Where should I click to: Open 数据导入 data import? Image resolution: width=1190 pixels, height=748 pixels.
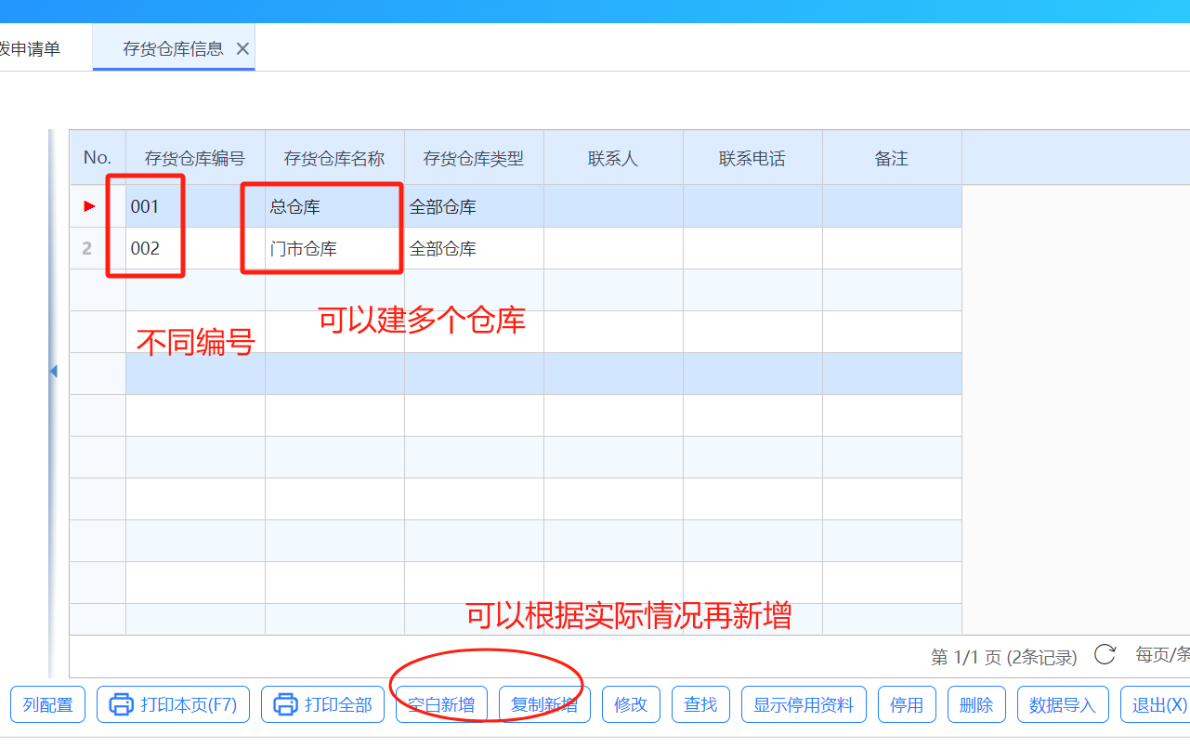1063,705
